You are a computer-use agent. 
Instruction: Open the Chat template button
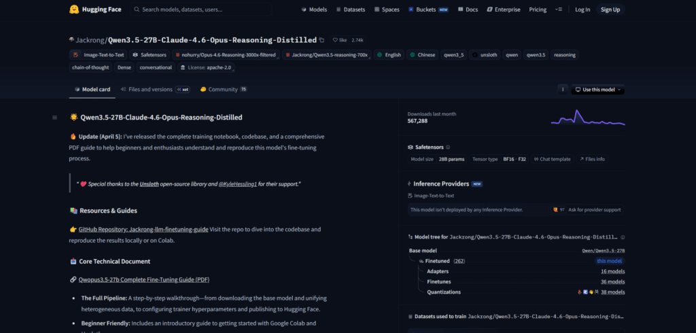click(x=552, y=159)
